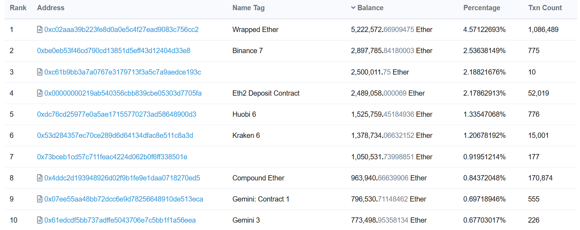Click the Balance sort chevron arrow
The height and width of the screenshot is (230, 580).
coord(353,8)
